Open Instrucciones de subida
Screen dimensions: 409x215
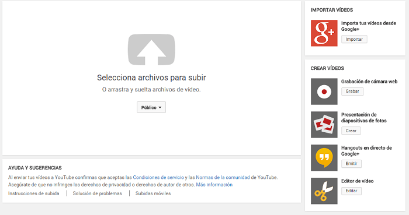coord(34,193)
